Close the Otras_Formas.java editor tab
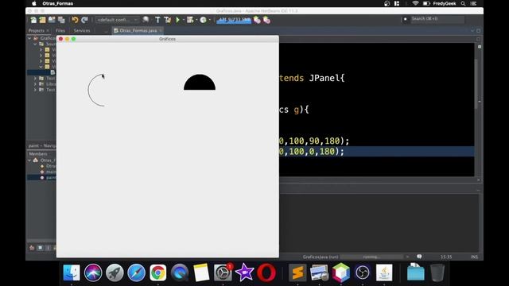Viewport: 509px width, 286px height. [161, 30]
